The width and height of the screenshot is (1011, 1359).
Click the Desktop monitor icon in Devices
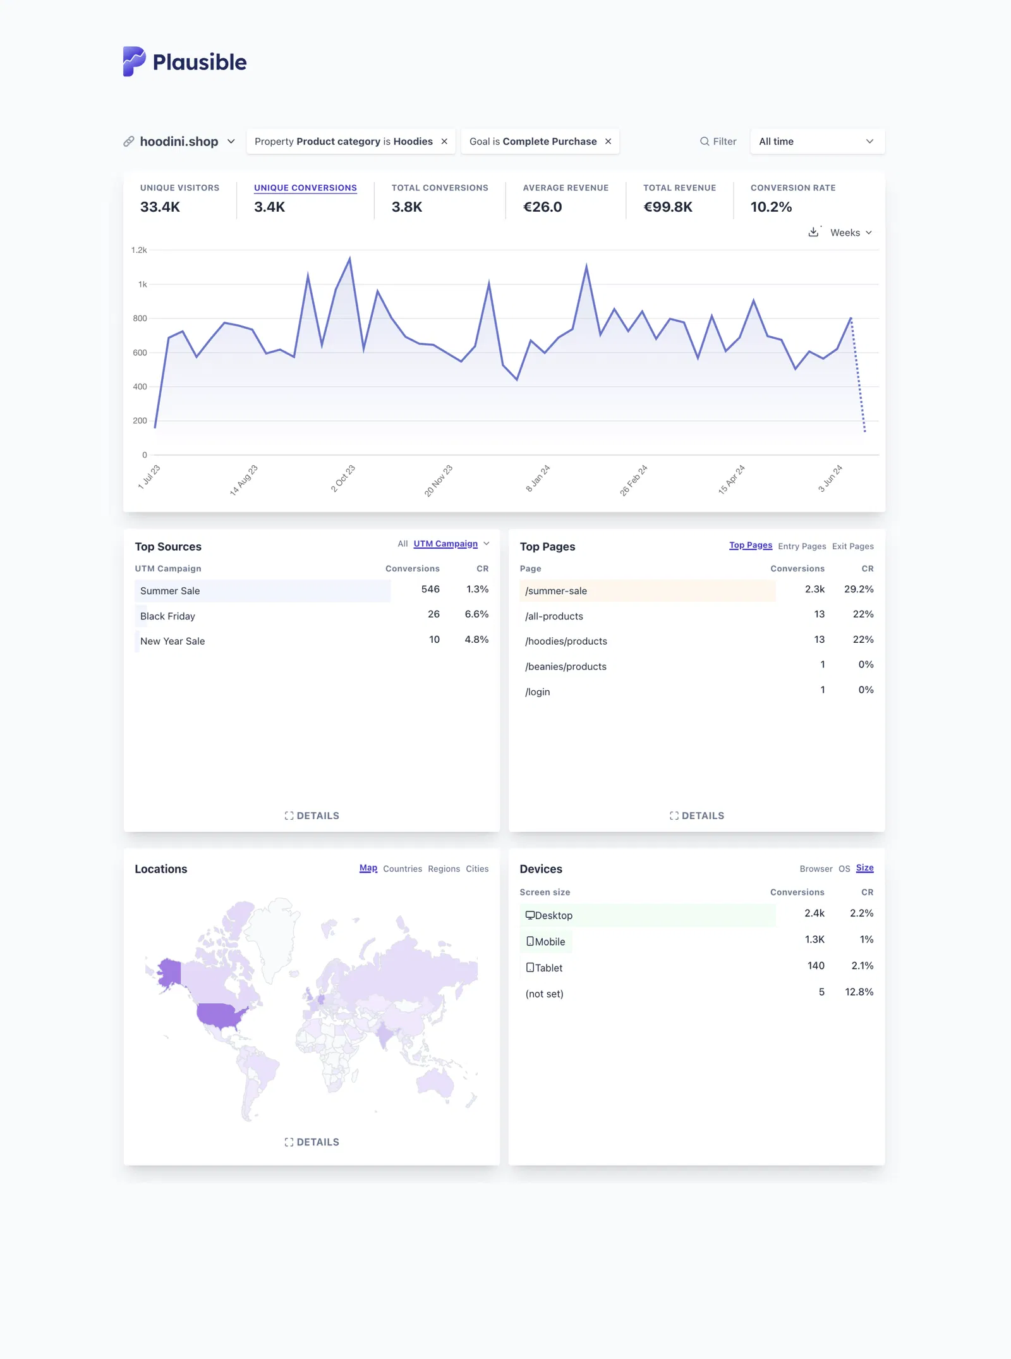tap(530, 915)
